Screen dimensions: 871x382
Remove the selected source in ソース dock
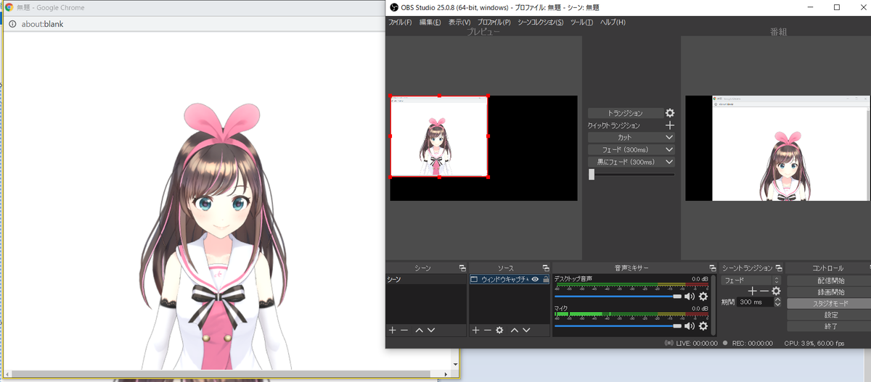(488, 330)
